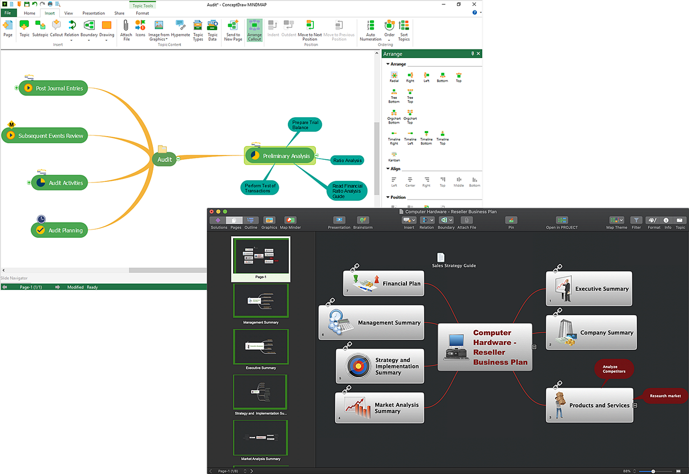Open Image from Graphics dropdown
The width and height of the screenshot is (689, 474).
pos(158,30)
